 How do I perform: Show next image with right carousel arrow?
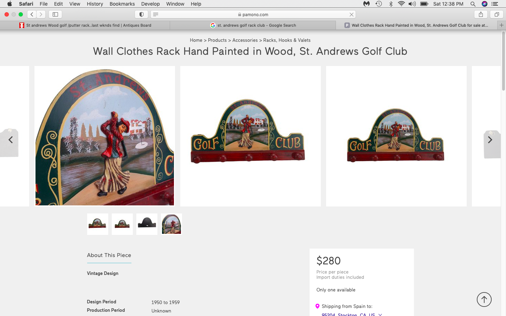click(x=490, y=140)
